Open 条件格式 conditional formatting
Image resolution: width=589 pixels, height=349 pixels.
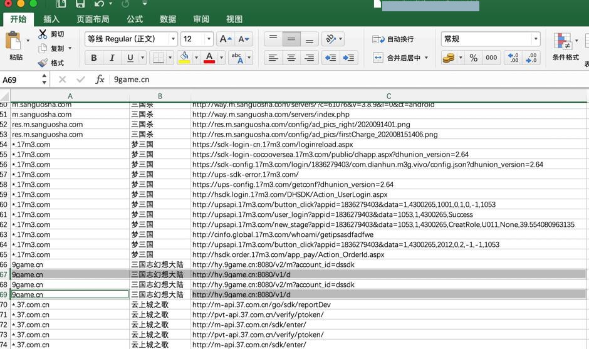click(565, 46)
